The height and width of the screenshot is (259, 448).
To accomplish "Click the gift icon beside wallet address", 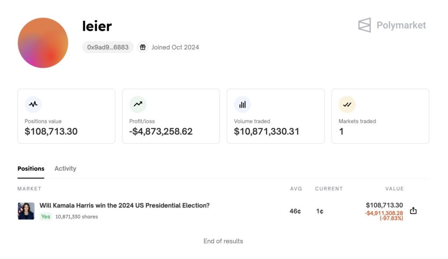I will coord(143,47).
